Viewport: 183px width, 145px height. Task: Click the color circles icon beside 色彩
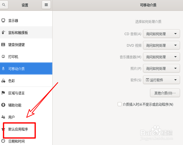tap(3, 81)
